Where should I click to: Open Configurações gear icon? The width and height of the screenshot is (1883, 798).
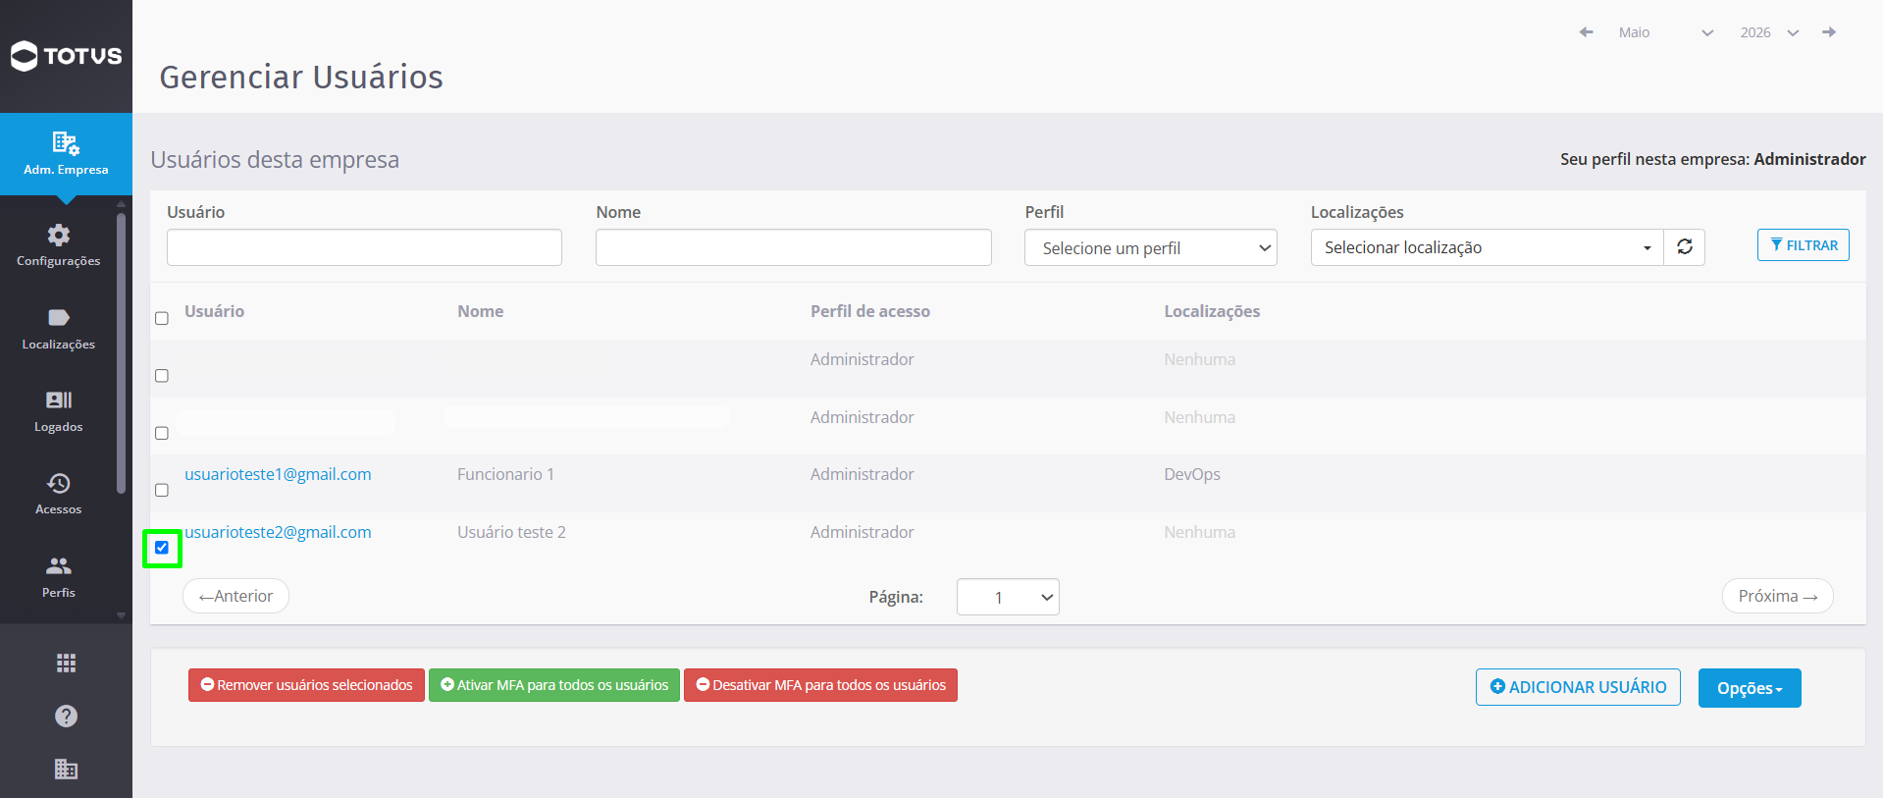[x=59, y=236]
